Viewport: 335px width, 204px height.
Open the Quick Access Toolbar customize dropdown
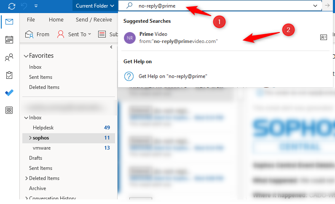[36, 6]
